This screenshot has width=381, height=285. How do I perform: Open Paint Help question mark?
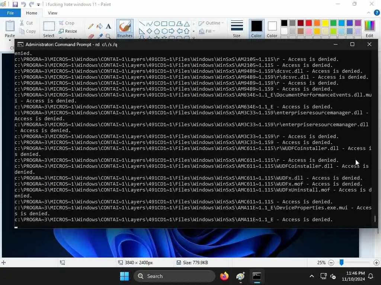pyautogui.click(x=377, y=13)
